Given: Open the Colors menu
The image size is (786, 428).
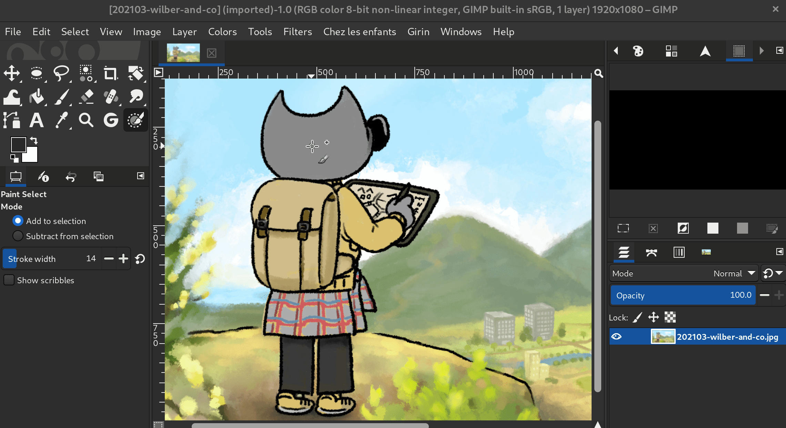Looking at the screenshot, I should point(222,32).
